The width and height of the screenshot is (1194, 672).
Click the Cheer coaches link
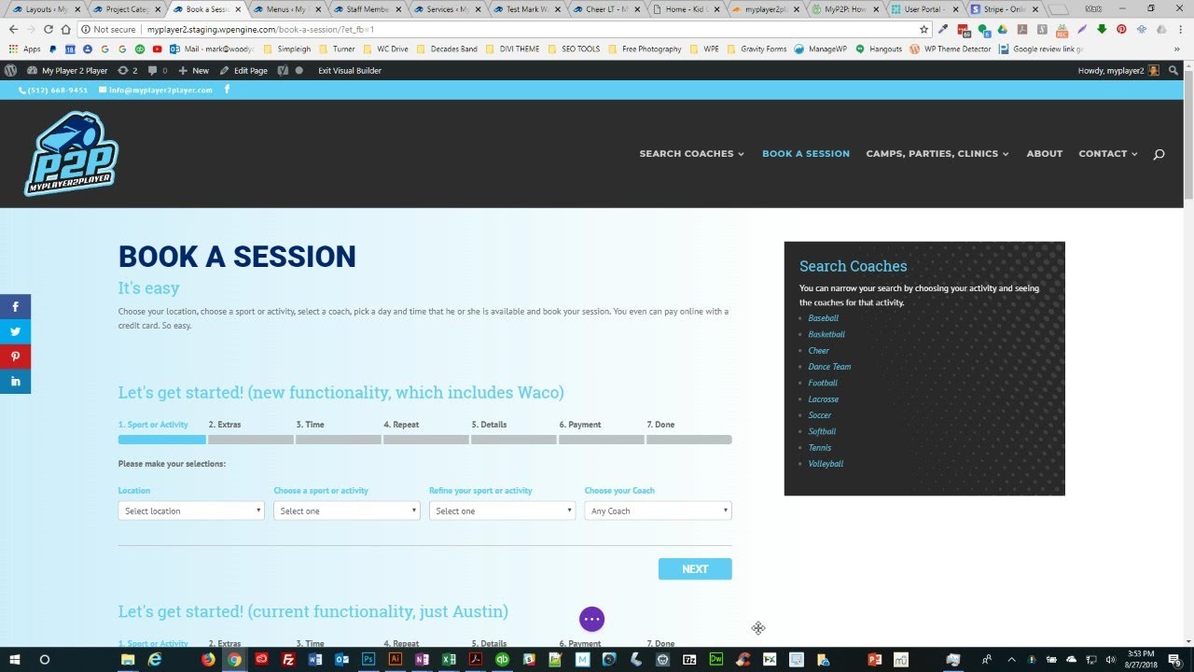coord(819,351)
